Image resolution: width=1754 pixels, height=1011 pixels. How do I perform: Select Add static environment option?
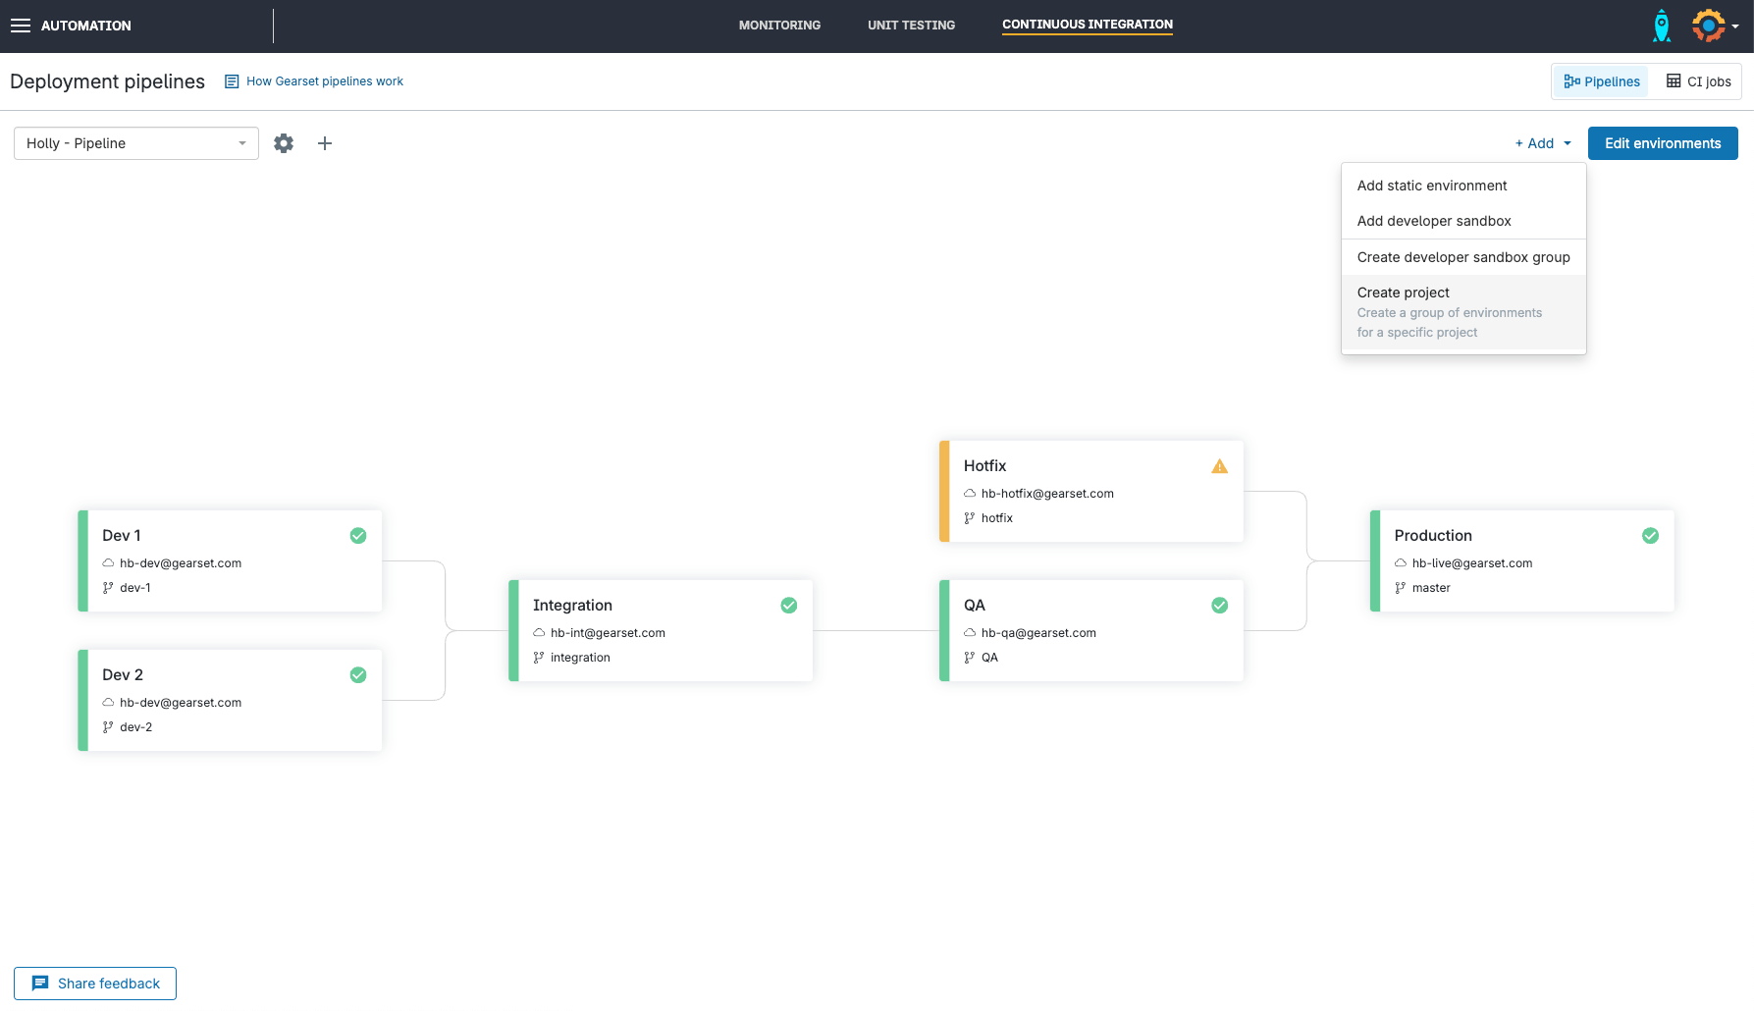1431,186
